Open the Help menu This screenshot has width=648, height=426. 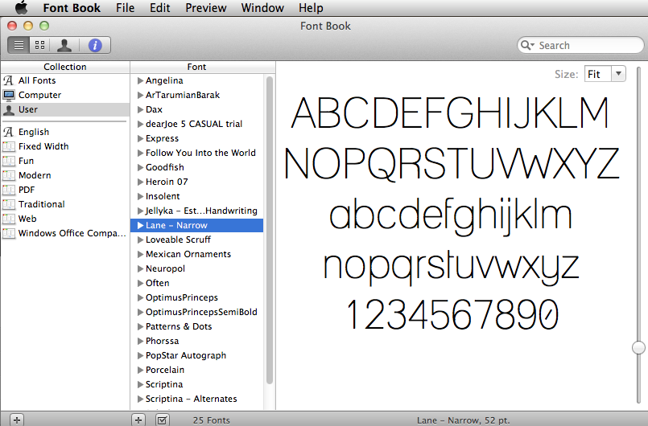[311, 8]
